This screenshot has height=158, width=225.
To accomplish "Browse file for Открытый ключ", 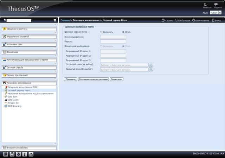I will (x=151, y=65).
